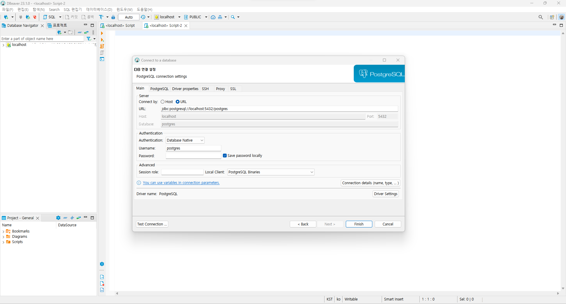Image resolution: width=566 pixels, height=304 pixels.
Task: Open variables in connection parameters link
Action: point(181,183)
